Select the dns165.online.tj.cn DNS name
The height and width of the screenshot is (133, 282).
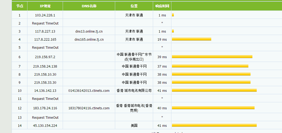[89, 39]
